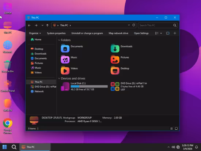Screen dimensions: 201x151
Task: Click the "8 items" status bar text
Action: (32, 129)
